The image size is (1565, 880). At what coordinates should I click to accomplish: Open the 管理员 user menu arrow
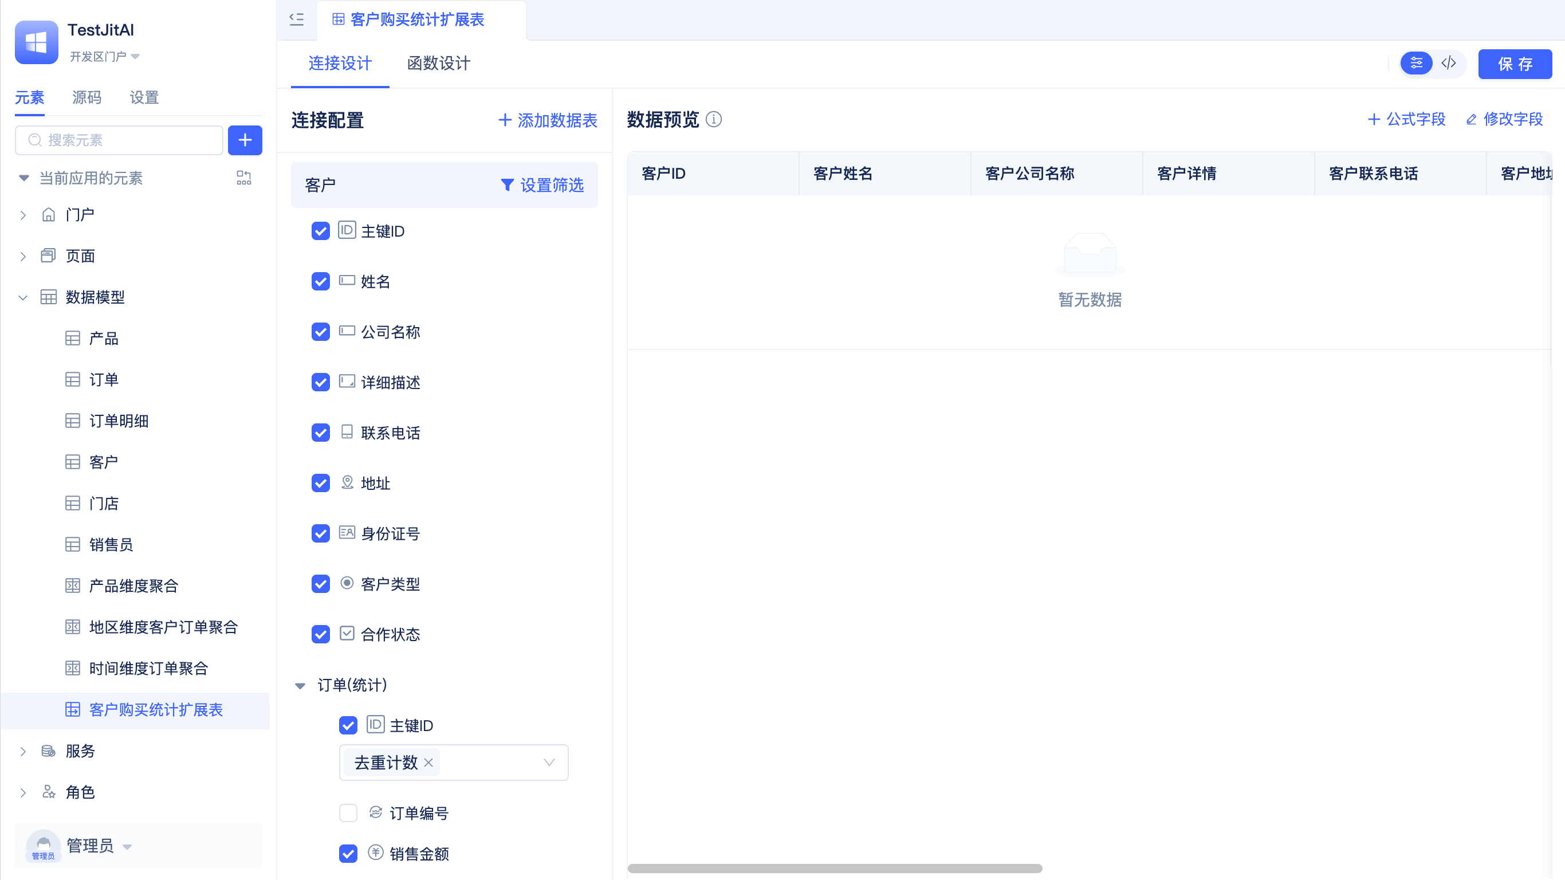(127, 847)
